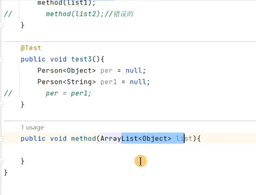Click the comment slashes before "per = per1"
Image resolution: width=256 pixels, height=195 pixels.
click(8, 93)
